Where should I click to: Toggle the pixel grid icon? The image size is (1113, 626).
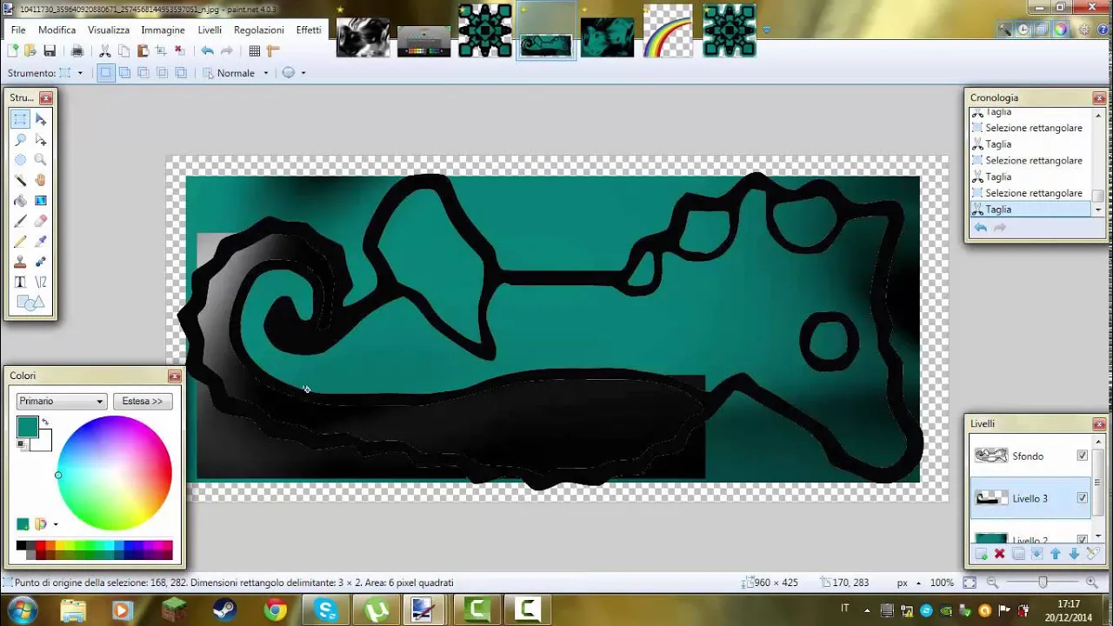tap(255, 51)
